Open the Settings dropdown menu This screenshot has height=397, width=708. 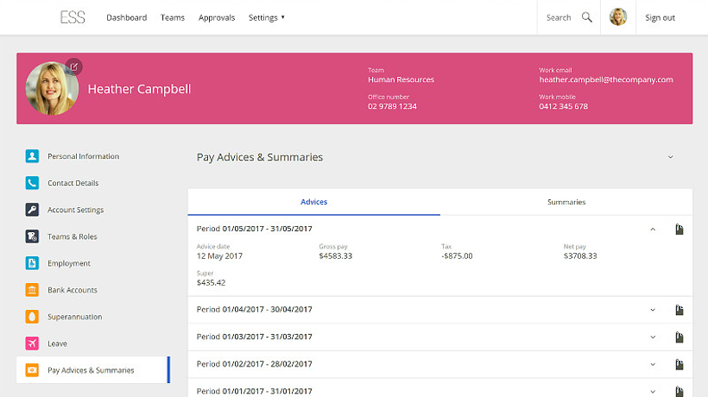(x=267, y=17)
